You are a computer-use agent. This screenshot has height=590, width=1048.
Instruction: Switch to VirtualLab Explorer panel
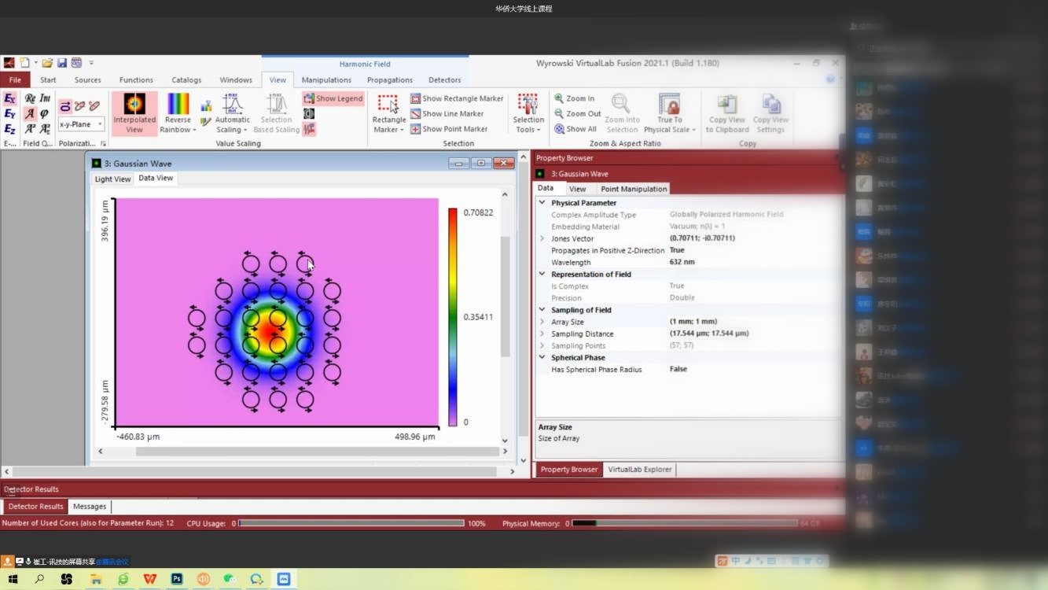639,470
